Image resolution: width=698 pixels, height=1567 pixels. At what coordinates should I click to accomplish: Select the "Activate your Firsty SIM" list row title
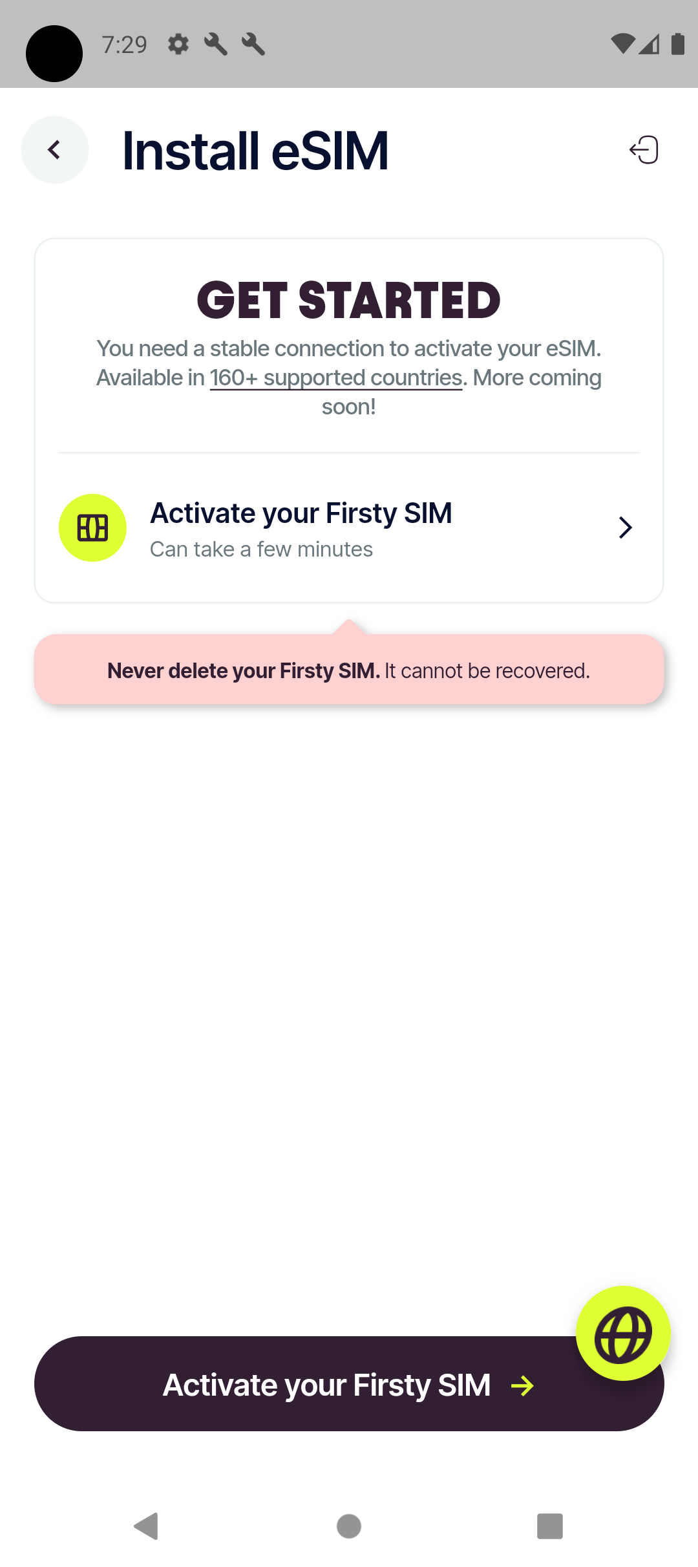[x=301, y=513]
